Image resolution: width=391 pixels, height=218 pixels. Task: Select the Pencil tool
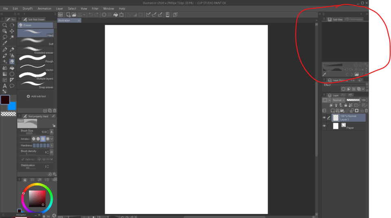click(12, 50)
